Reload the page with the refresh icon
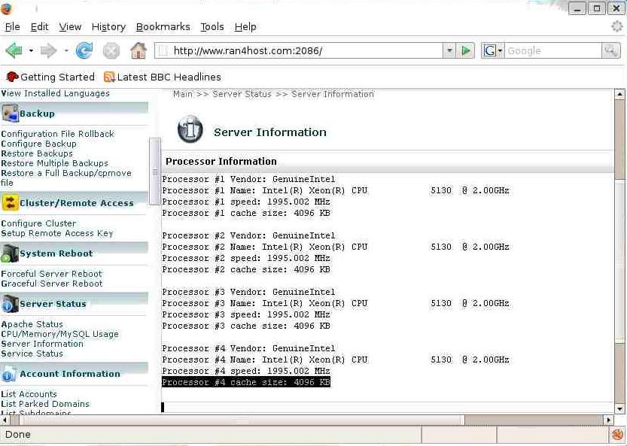627x446 pixels. tap(84, 51)
